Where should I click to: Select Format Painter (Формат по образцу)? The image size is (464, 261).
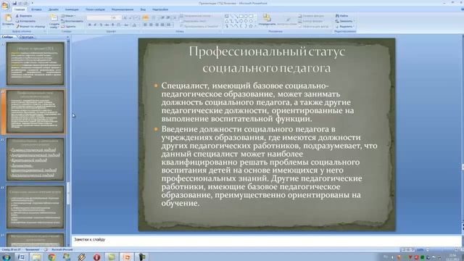point(30,26)
